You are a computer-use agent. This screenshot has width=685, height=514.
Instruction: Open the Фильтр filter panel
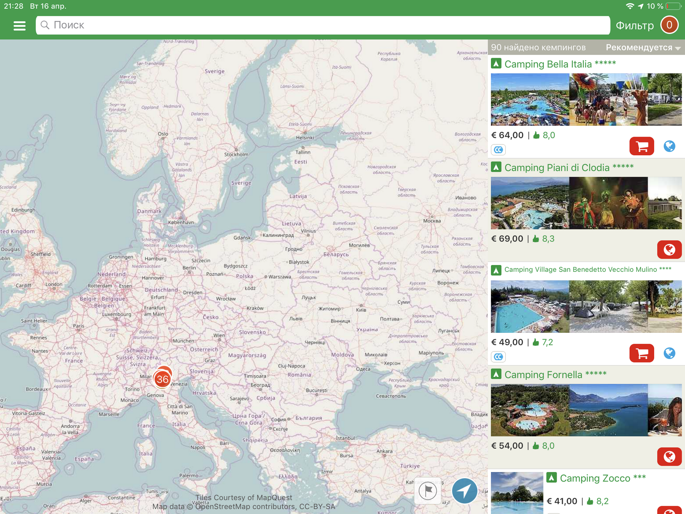pos(634,26)
